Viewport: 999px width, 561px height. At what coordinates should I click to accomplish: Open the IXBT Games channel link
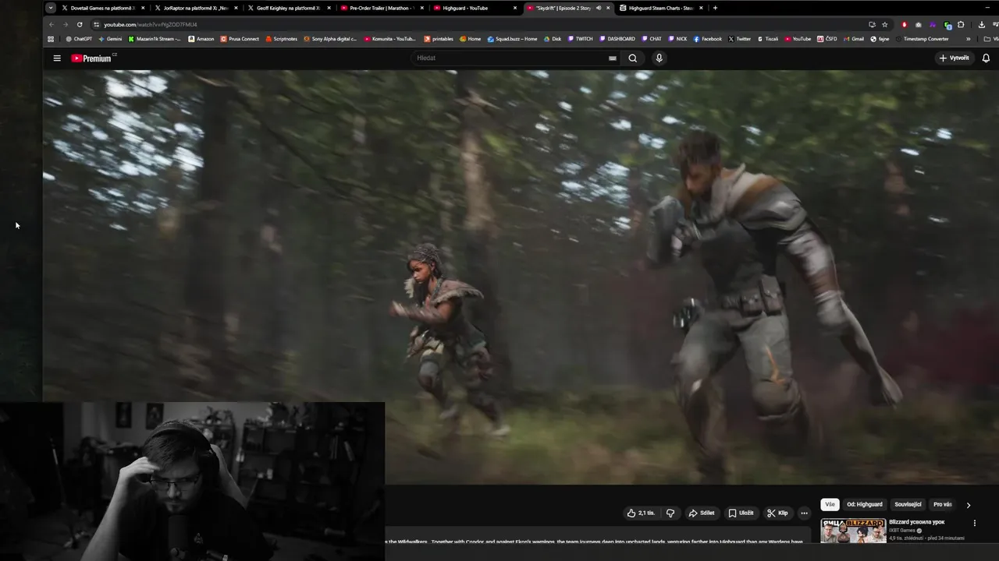(905, 531)
